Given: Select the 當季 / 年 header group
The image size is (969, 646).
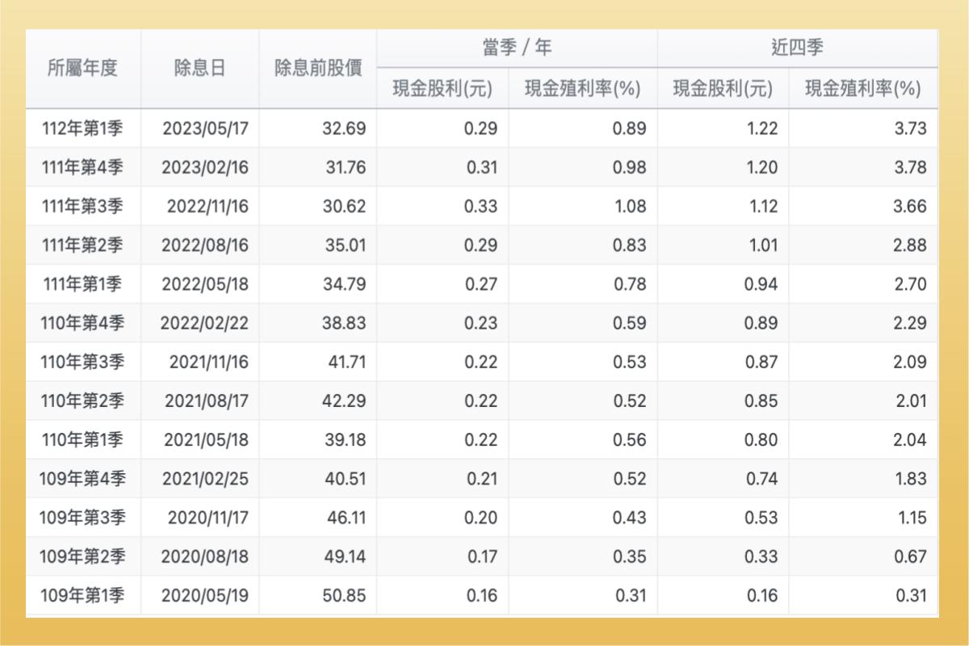Looking at the screenshot, I should pos(517,46).
